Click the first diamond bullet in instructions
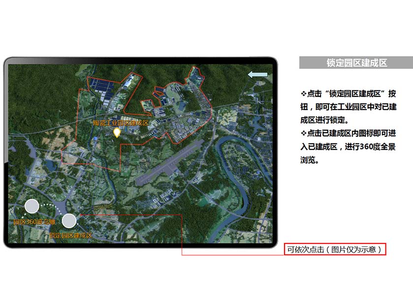 [303, 93]
